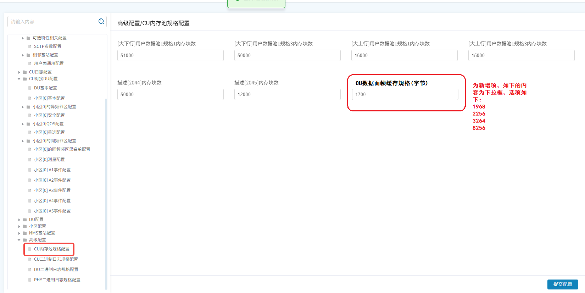Click the search magnifier icon
This screenshot has height=293, width=585.
[x=101, y=22]
